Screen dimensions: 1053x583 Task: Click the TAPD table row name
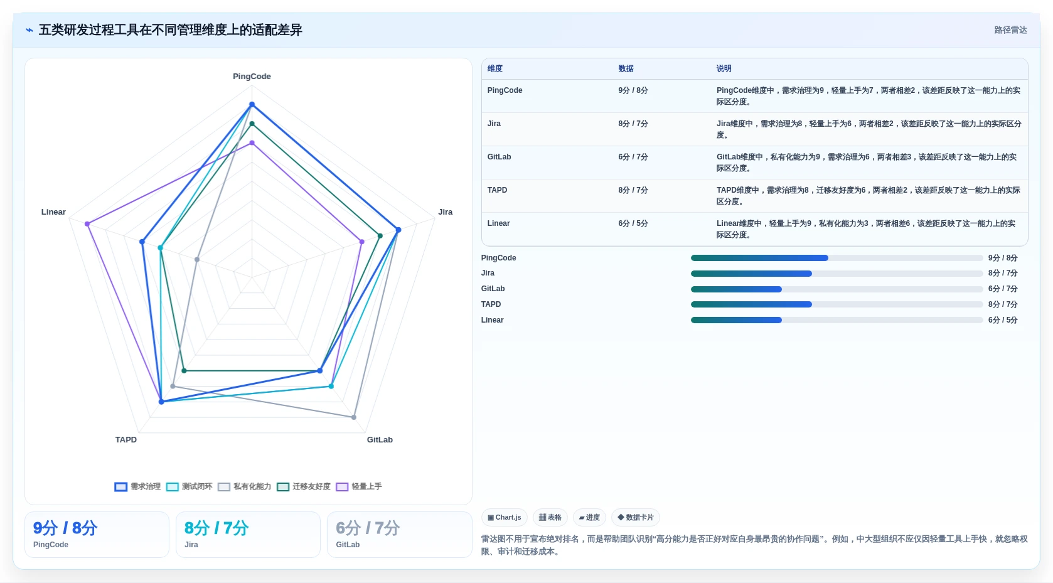click(497, 190)
